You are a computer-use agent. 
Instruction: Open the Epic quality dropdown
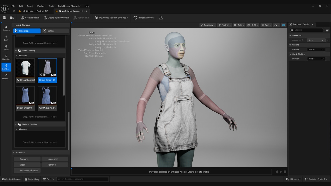click(266, 25)
